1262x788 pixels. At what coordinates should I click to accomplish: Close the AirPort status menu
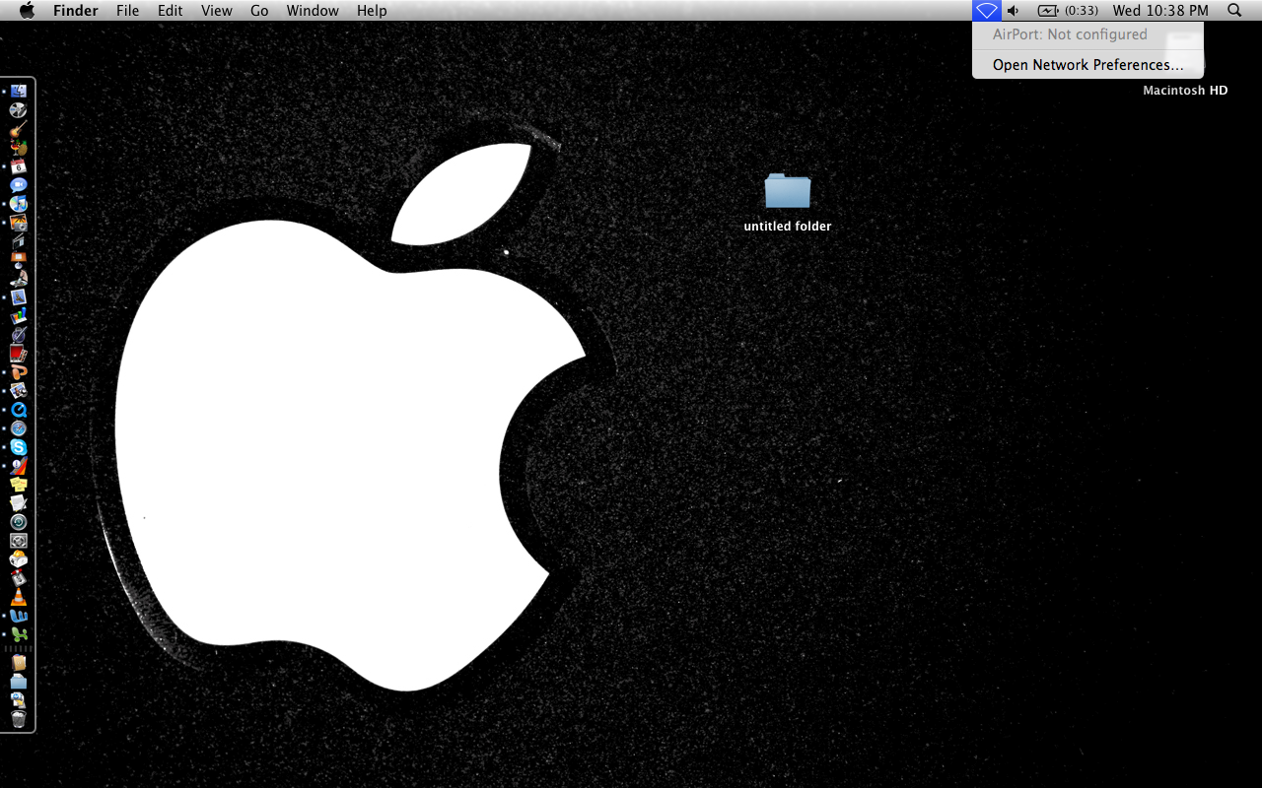pos(986,11)
